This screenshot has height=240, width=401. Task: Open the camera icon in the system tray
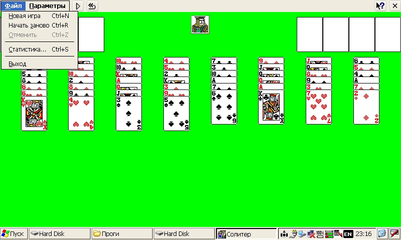[284, 233]
